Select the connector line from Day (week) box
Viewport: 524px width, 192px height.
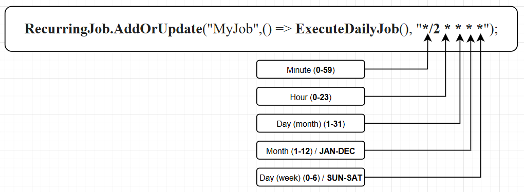(x=423, y=177)
